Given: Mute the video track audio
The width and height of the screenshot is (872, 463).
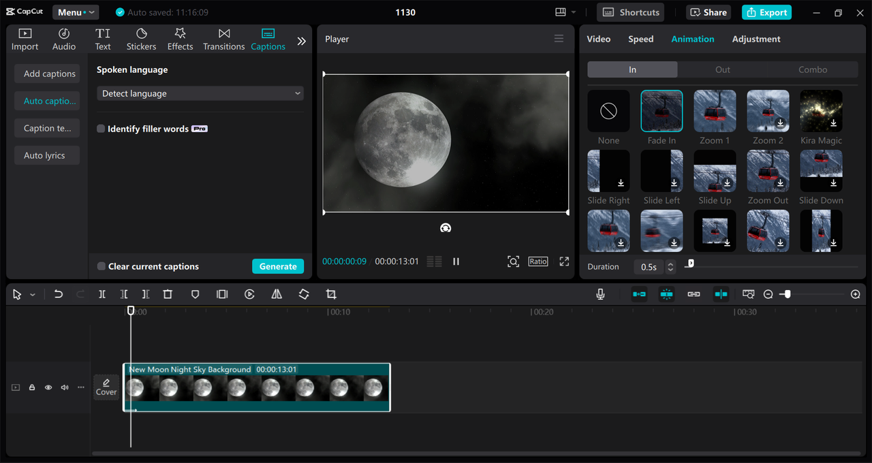Looking at the screenshot, I should (x=65, y=387).
